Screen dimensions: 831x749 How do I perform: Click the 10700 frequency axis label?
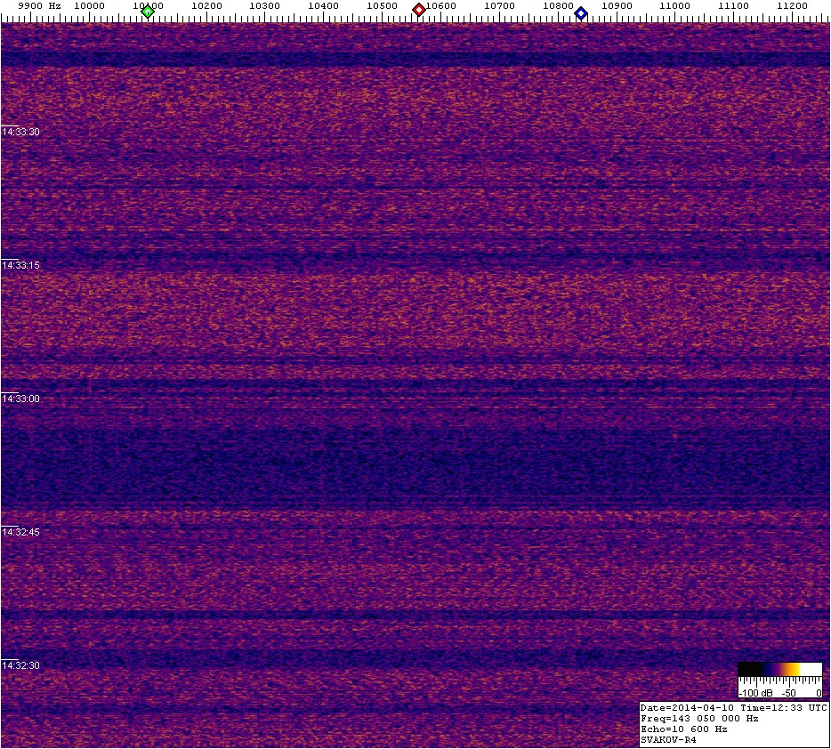(499, 6)
